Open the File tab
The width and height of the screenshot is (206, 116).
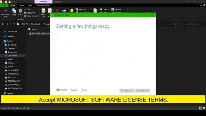[4, 5]
